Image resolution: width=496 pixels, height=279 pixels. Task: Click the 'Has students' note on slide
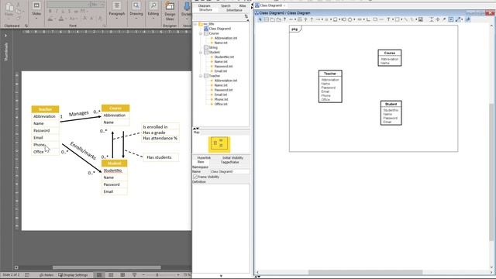[160, 157]
